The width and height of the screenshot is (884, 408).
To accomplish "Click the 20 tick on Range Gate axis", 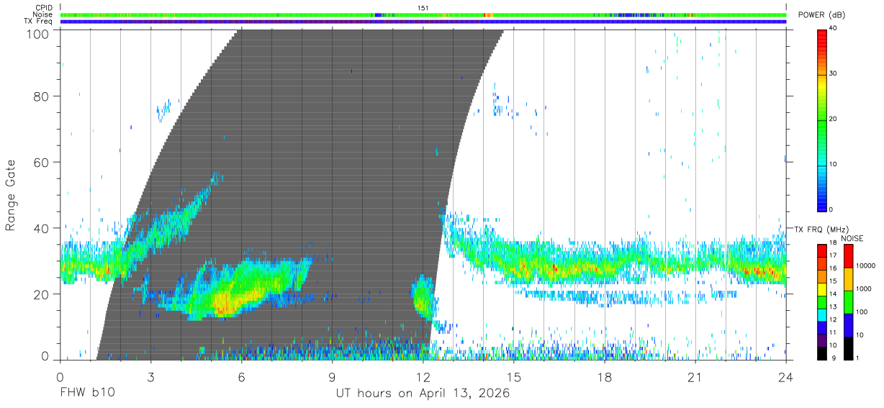I will tap(42, 294).
